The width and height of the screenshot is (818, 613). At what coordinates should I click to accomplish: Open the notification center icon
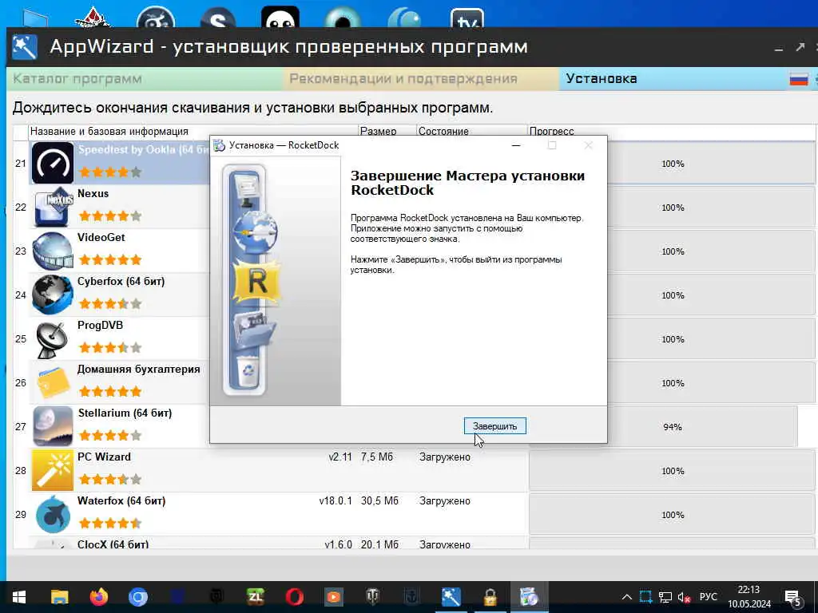(x=792, y=598)
